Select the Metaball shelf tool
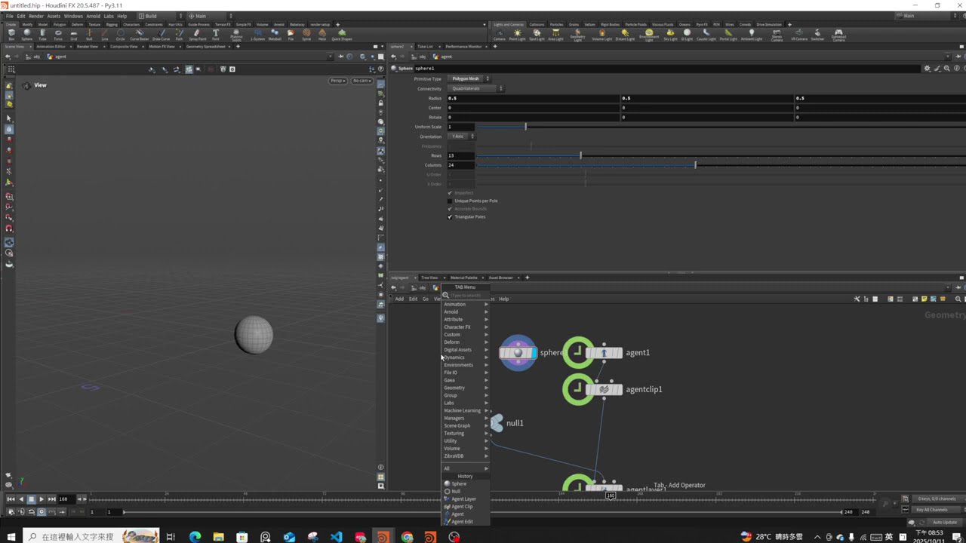Image resolution: width=966 pixels, height=543 pixels. pos(275,35)
